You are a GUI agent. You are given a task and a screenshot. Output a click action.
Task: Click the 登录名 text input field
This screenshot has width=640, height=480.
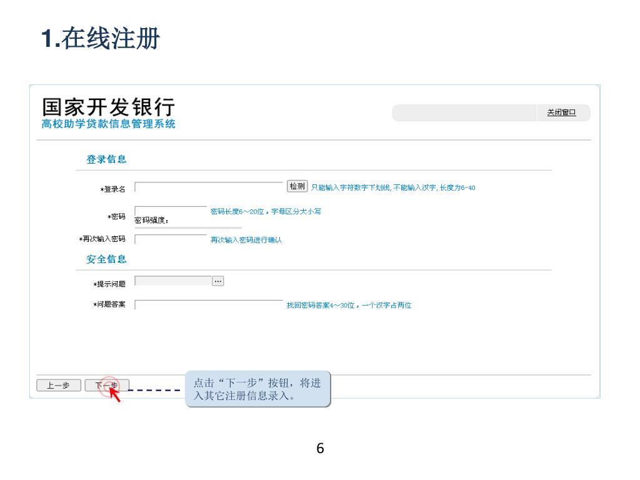click(209, 187)
